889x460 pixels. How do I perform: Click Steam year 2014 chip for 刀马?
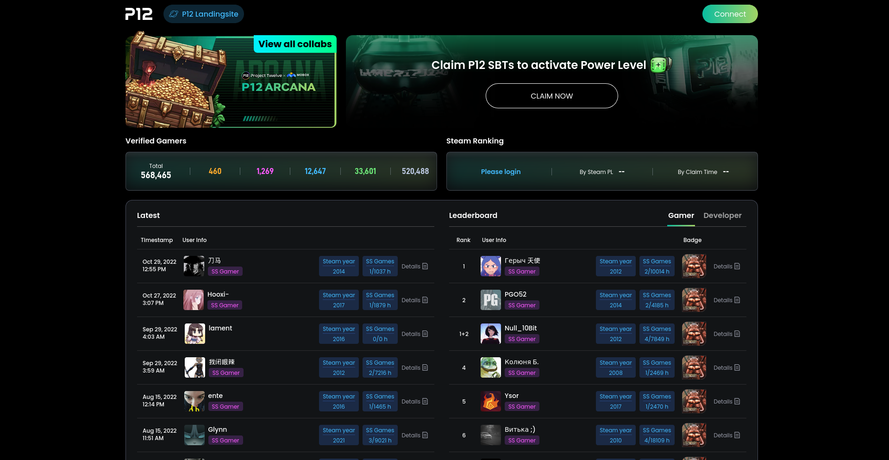tap(339, 266)
